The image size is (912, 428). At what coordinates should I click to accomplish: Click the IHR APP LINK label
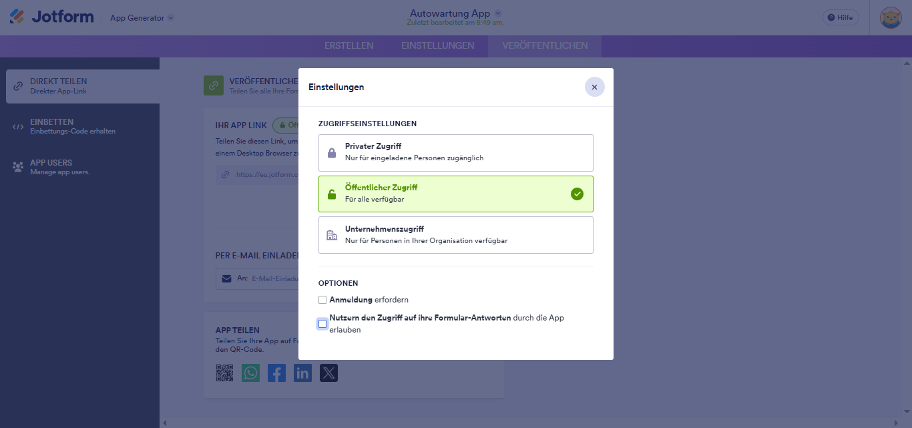point(241,125)
